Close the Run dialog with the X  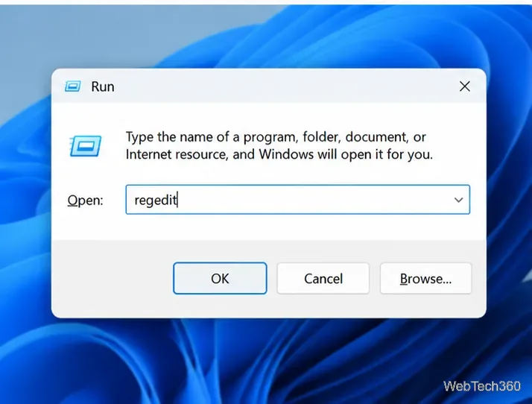coord(464,86)
